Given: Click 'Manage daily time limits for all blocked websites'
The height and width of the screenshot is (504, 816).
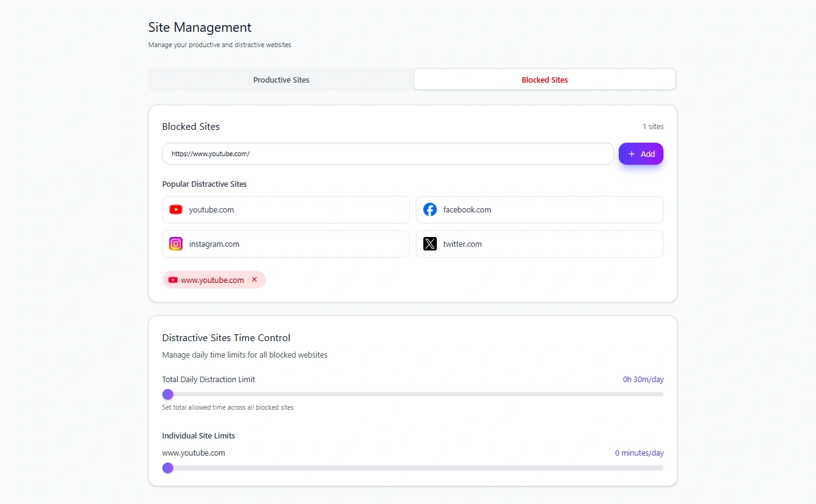Looking at the screenshot, I should 245,355.
